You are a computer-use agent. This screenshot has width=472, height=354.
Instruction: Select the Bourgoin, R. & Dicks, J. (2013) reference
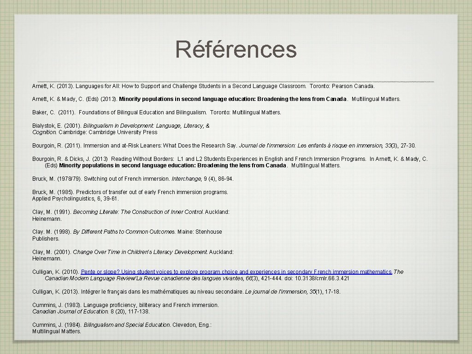pyautogui.click(x=230, y=162)
